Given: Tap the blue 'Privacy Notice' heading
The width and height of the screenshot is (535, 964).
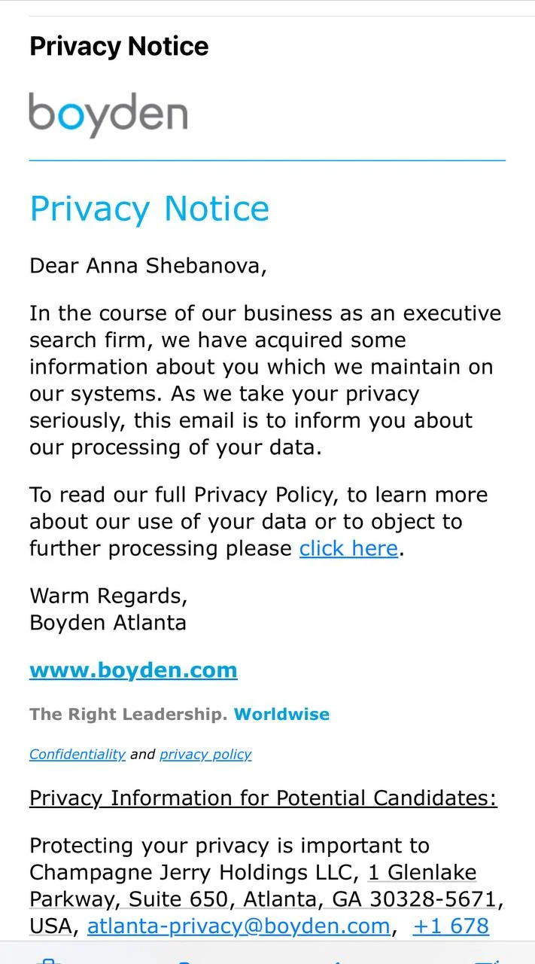Looking at the screenshot, I should pos(149,209).
